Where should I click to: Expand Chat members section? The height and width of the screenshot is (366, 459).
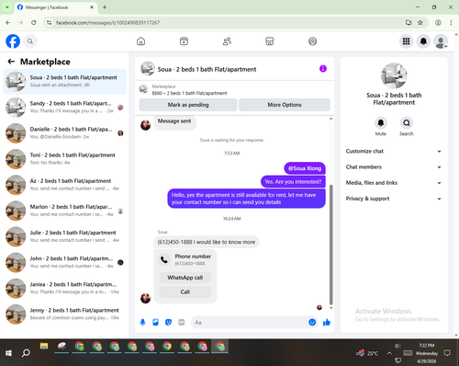394,167
